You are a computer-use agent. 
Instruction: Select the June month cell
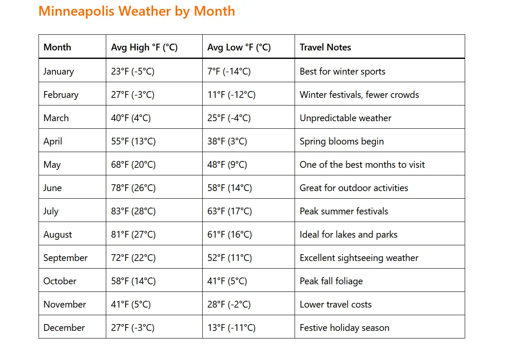[52, 188]
